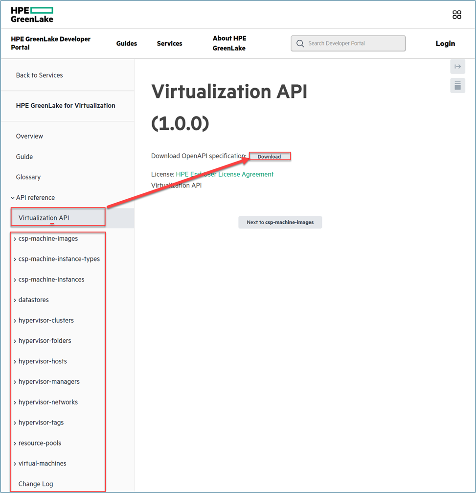Focus the Search Developer Portal field
476x493 pixels.
pos(348,44)
